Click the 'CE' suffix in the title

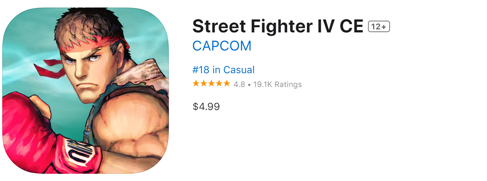(351, 27)
